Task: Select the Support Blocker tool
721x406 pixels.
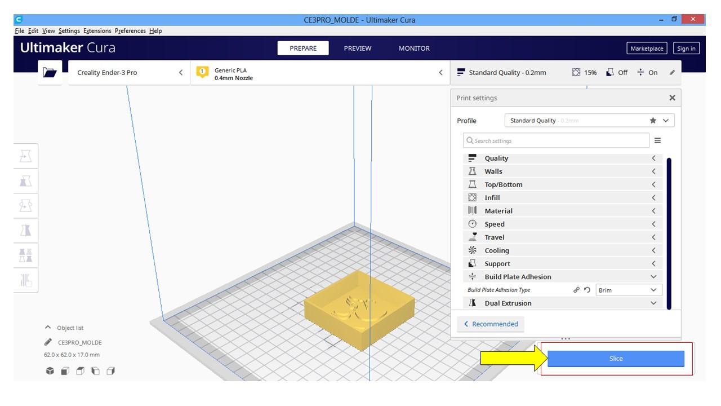Action: (26, 280)
